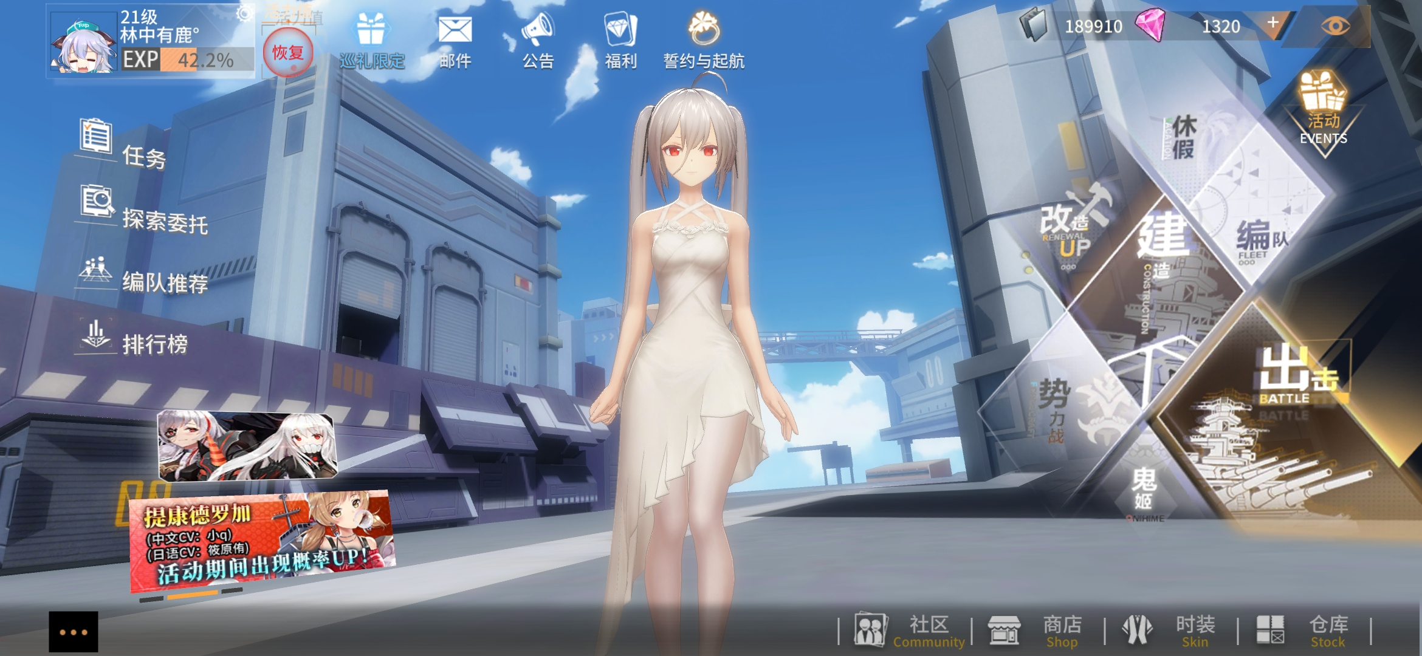Tap the red 恢复 recovery button
Viewport: 1422px width, 656px height.
point(288,52)
